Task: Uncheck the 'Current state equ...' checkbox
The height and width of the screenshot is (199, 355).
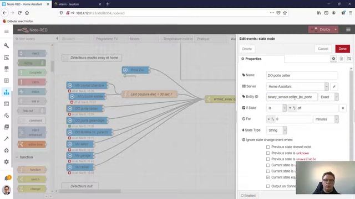Action: point(268,177)
